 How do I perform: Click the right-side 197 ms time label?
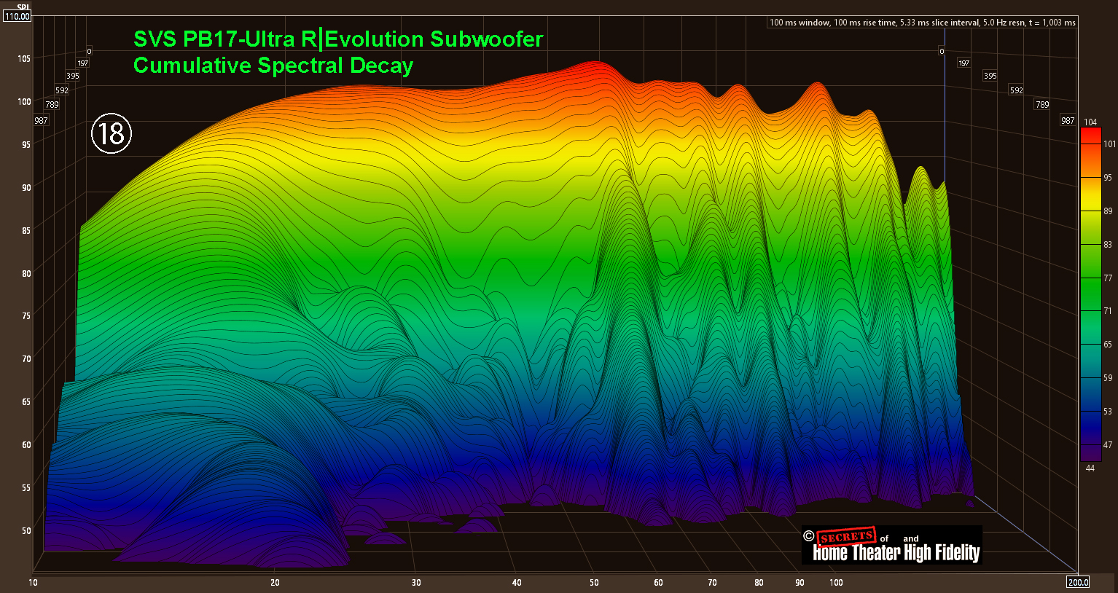[963, 63]
